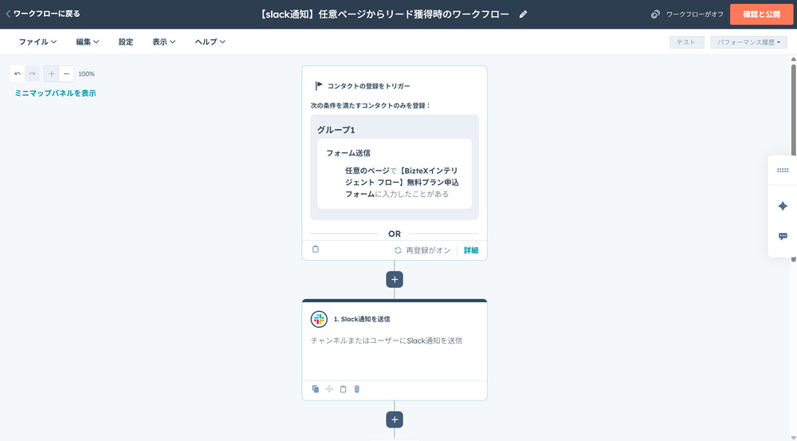Click the ワークフローがオフ status text
The image size is (797, 441).
click(695, 14)
